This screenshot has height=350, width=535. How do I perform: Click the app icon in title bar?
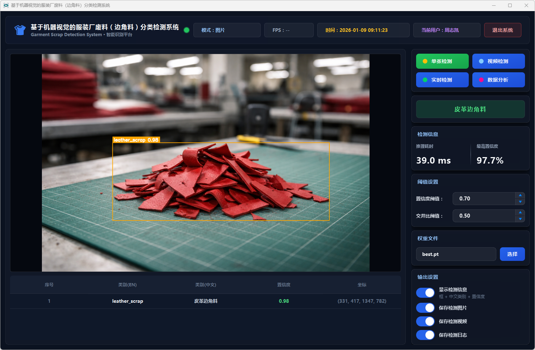6,5
